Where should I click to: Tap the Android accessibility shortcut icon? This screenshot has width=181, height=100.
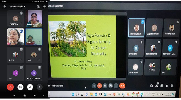point(44,95)
